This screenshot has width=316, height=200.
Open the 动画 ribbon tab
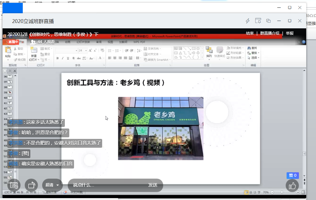(x=68, y=42)
